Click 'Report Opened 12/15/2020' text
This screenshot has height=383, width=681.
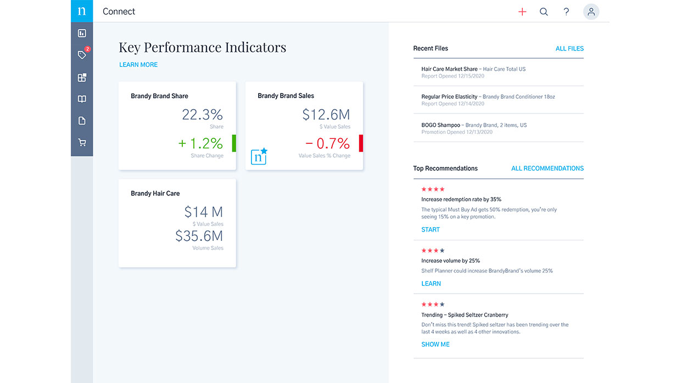(453, 76)
